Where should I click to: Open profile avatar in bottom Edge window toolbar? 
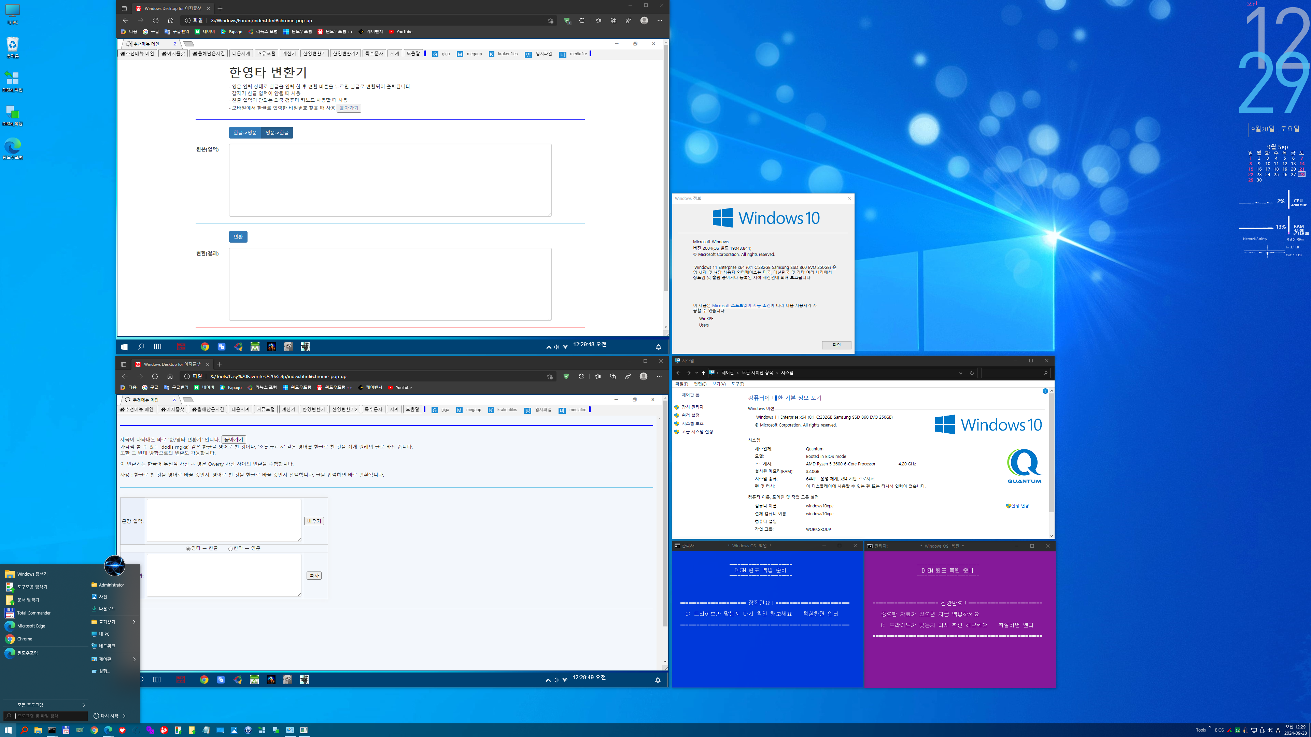click(643, 376)
